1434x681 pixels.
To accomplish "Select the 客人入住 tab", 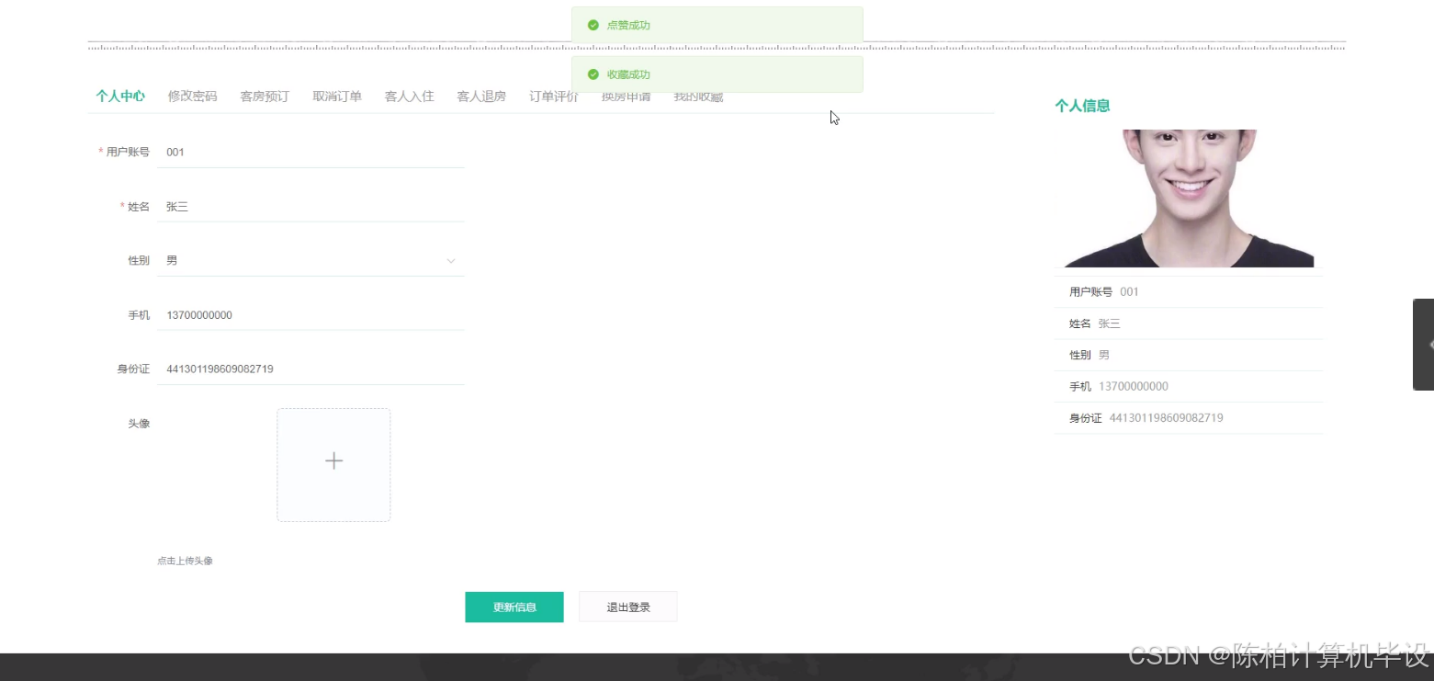I will click(x=410, y=96).
